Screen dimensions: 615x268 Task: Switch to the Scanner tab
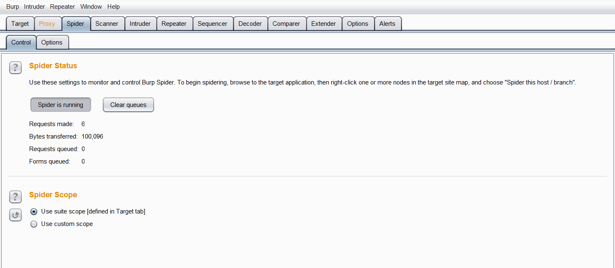pyautogui.click(x=107, y=24)
